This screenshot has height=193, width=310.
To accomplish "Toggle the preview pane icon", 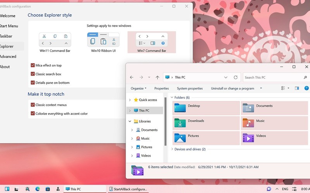I will (x=297, y=88).
